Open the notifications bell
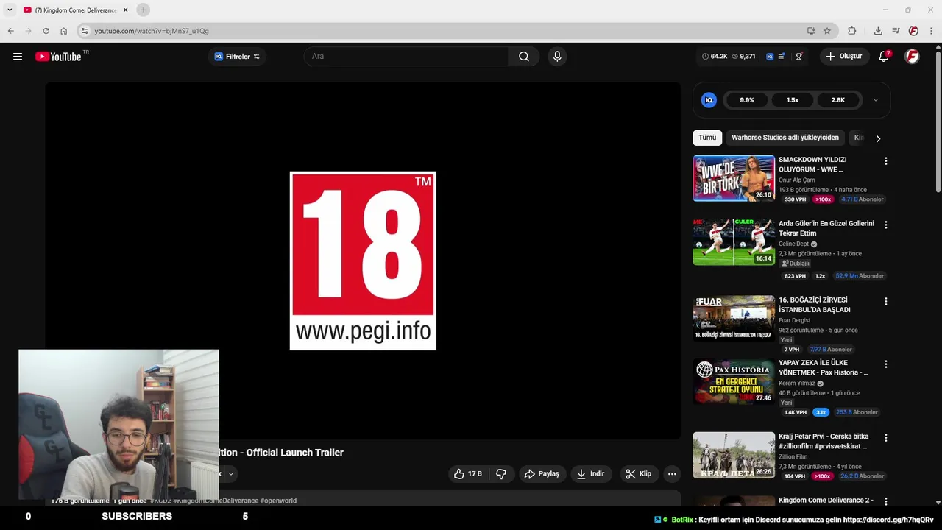 click(x=884, y=57)
